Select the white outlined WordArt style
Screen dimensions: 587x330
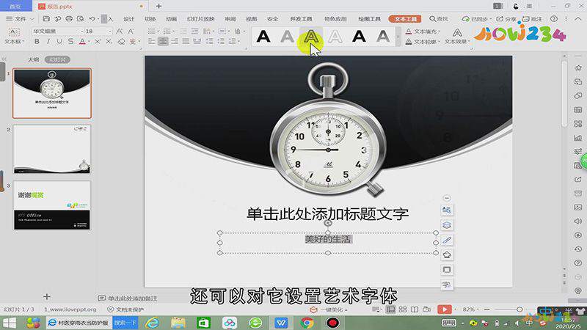coord(335,36)
